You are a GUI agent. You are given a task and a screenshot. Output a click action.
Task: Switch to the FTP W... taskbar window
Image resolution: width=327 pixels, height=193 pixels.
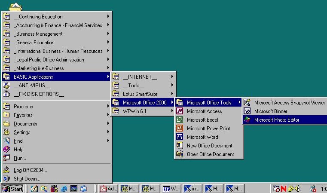[171, 189]
